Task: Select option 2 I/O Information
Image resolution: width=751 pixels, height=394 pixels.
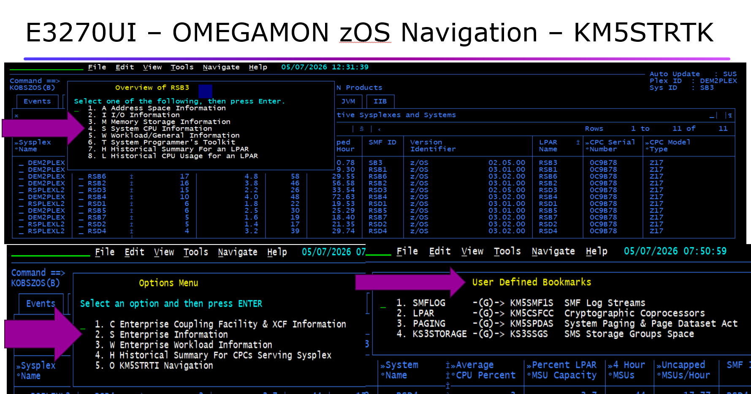Action: point(134,115)
